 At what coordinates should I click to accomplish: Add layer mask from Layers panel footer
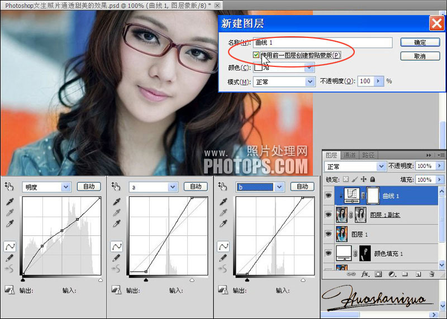[x=378, y=274]
